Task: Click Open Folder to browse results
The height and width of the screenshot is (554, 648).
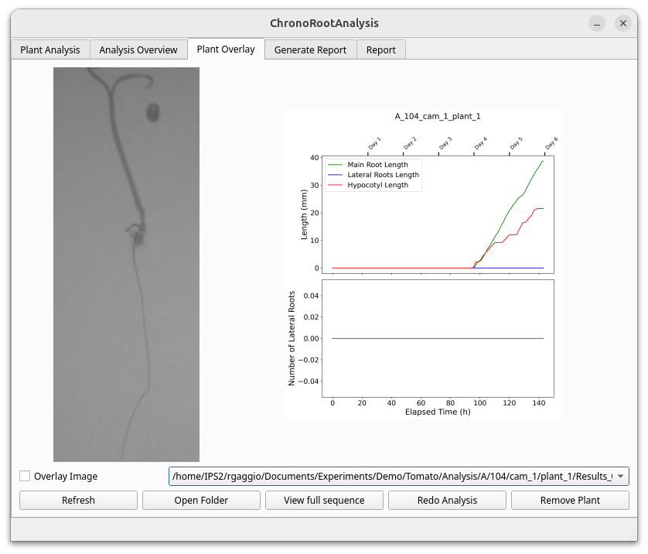Action: coord(201,500)
